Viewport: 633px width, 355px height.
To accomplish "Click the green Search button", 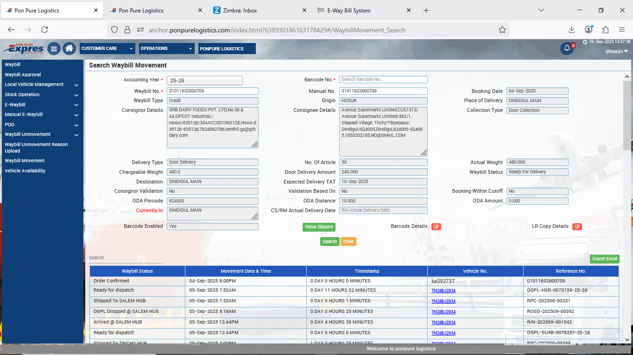I will pos(329,241).
